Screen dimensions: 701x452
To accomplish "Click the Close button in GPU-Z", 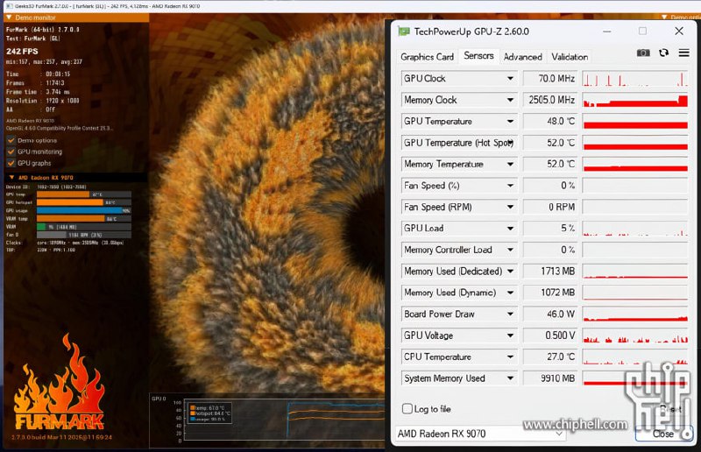I will point(663,434).
